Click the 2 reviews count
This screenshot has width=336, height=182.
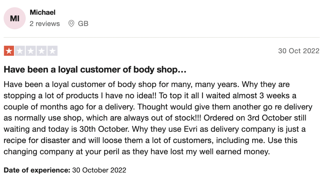(x=44, y=23)
